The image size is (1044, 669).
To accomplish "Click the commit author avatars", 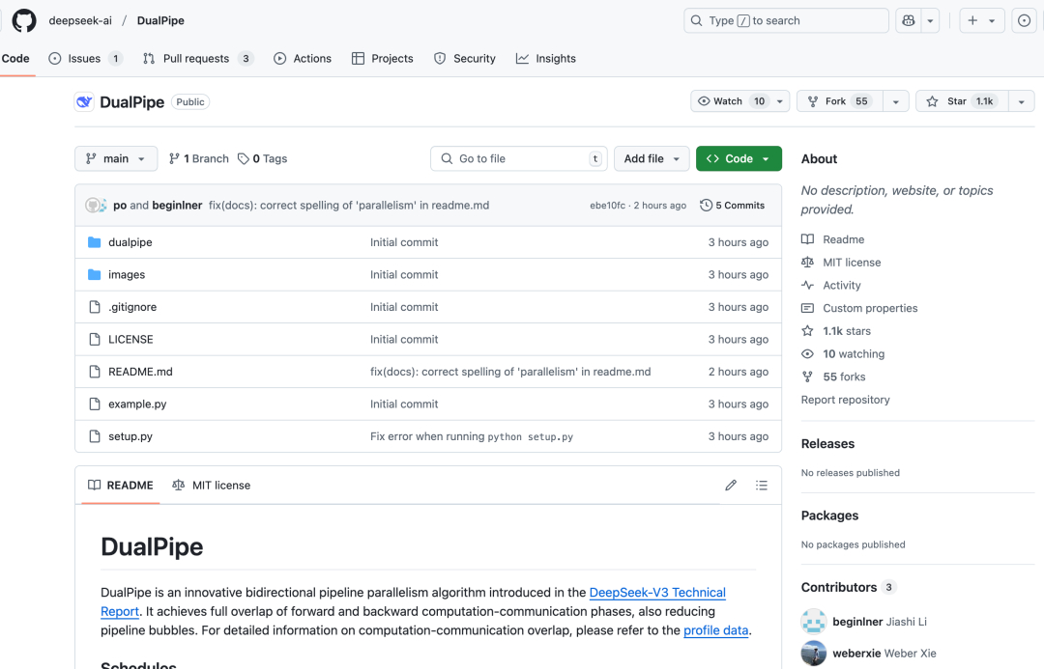I will click(96, 206).
